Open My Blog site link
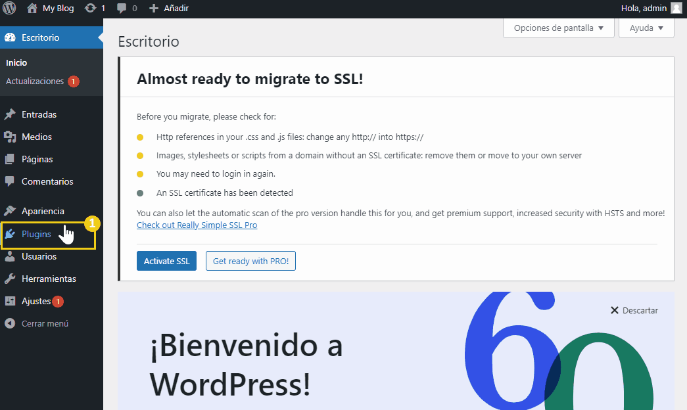The image size is (687, 410). [x=59, y=9]
